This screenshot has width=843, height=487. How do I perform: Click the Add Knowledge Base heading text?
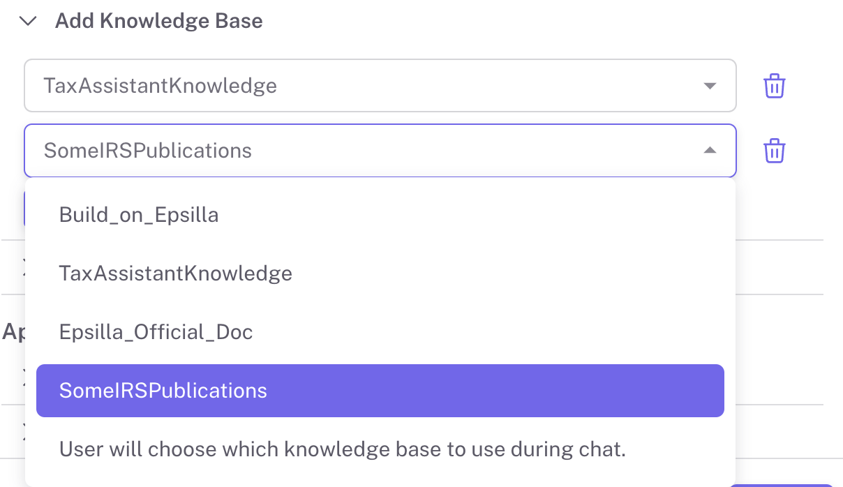[158, 21]
